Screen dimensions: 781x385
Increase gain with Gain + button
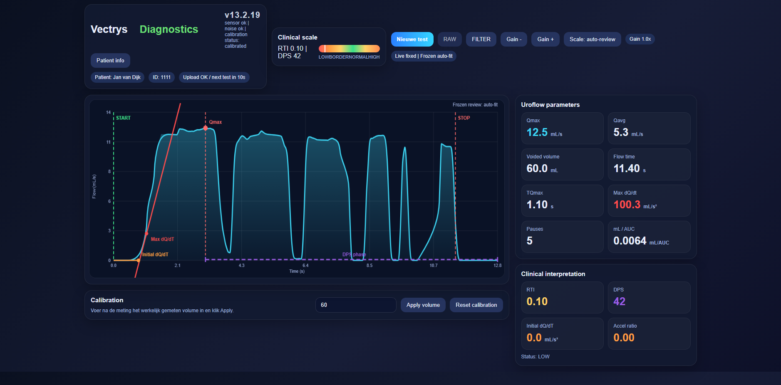click(x=545, y=39)
